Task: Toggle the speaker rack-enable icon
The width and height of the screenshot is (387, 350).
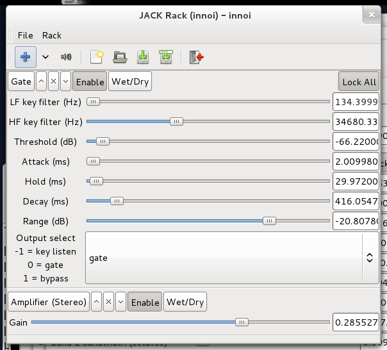Action: (66, 57)
